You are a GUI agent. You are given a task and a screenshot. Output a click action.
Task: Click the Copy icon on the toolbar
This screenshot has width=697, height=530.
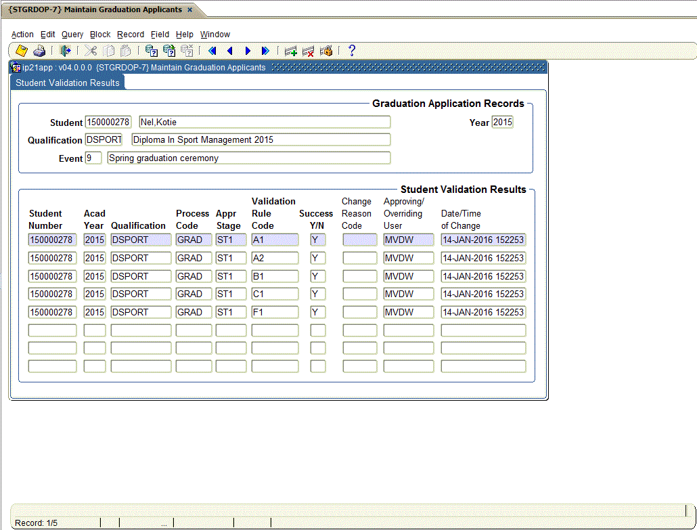click(108, 51)
